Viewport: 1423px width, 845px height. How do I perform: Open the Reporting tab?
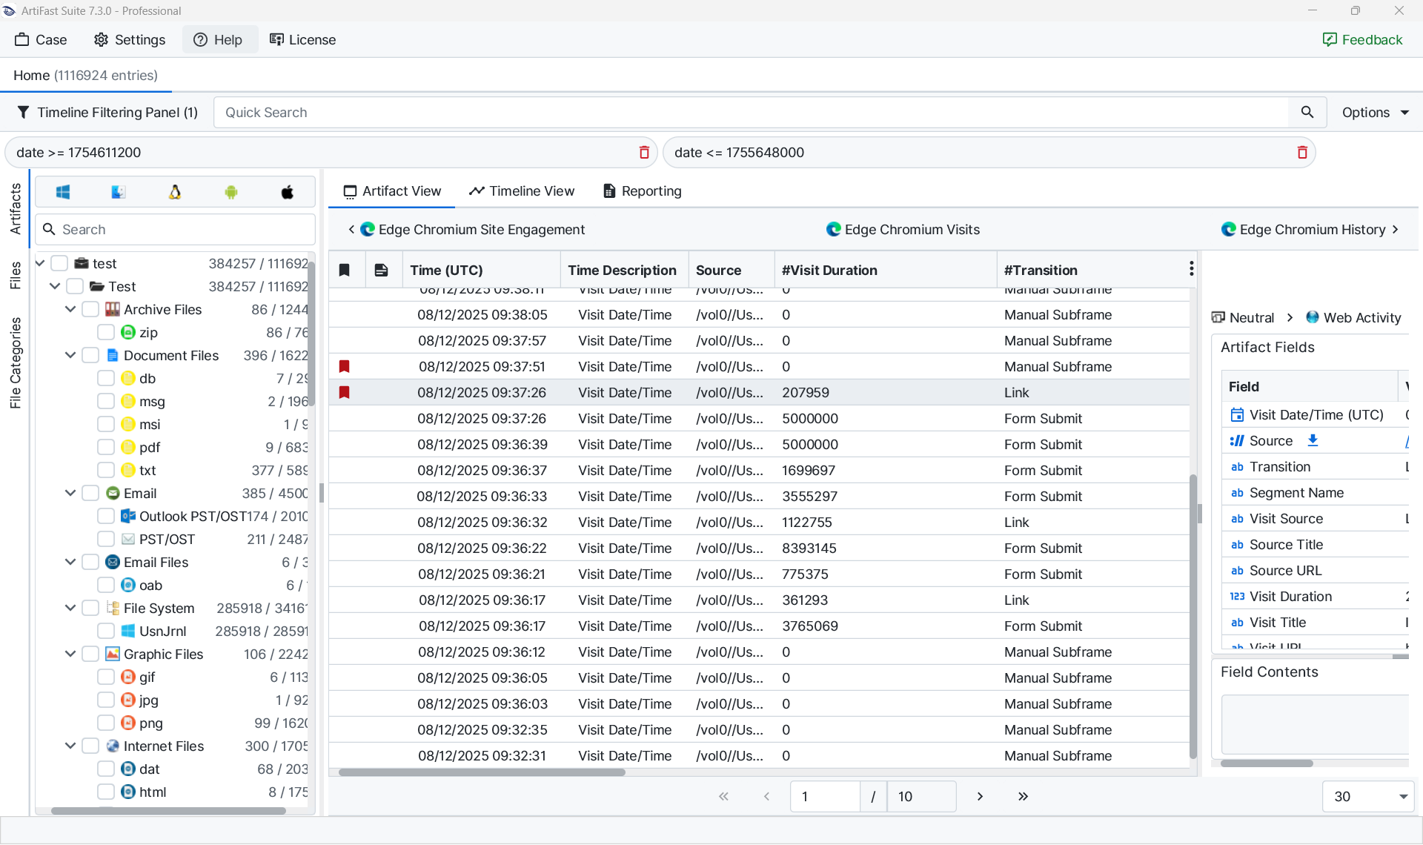click(642, 191)
